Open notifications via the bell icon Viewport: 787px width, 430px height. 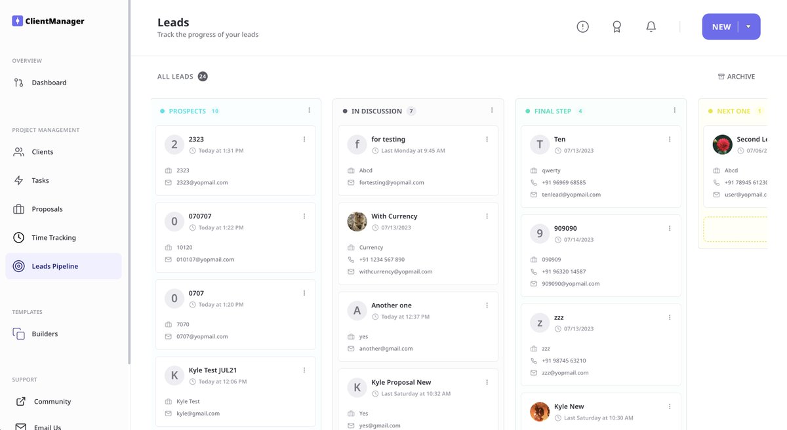pyautogui.click(x=651, y=26)
